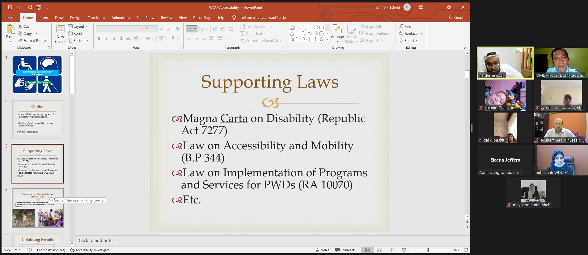Toggle Strikethrough formatting

point(129,38)
